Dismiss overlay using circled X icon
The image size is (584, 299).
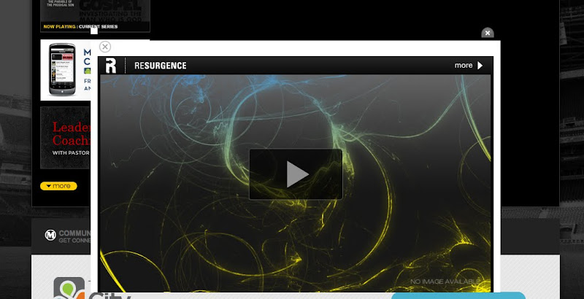[x=105, y=47]
